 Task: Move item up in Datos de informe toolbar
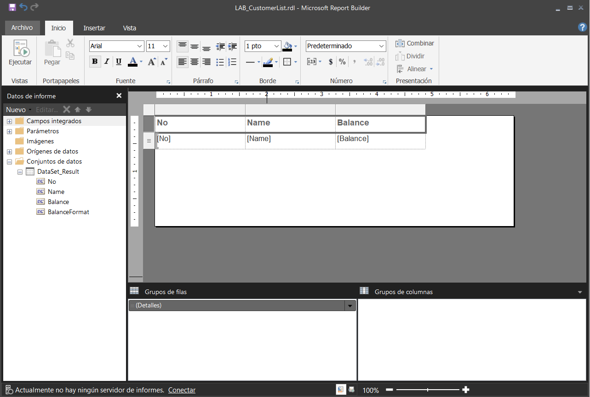(x=78, y=109)
